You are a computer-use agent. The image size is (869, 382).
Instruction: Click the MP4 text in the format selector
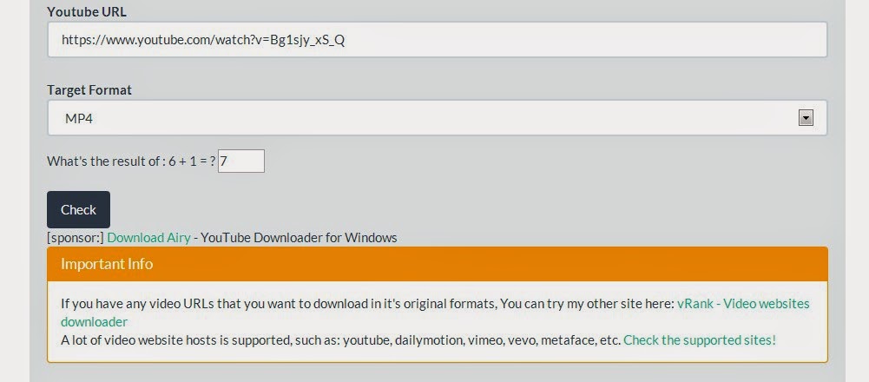pos(79,118)
